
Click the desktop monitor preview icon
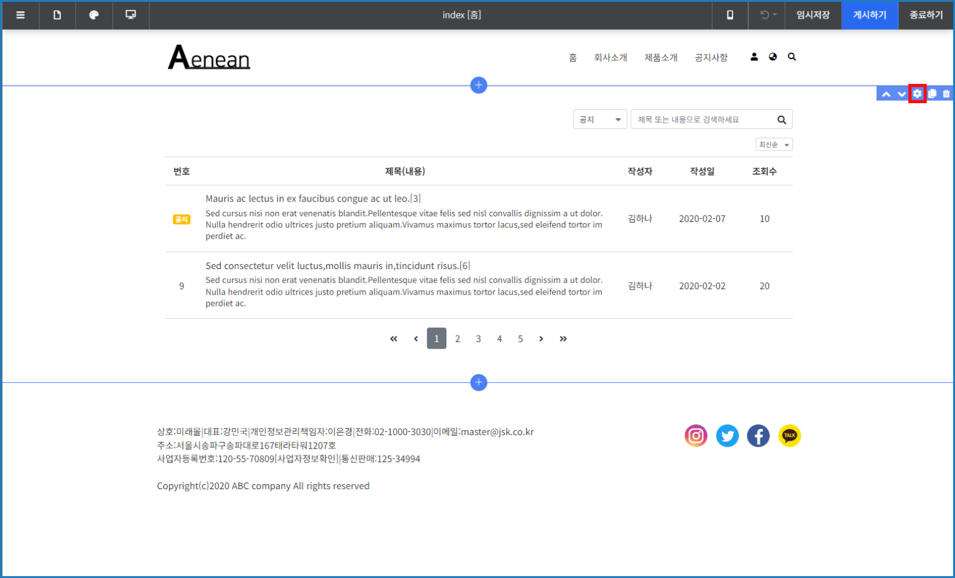(131, 15)
